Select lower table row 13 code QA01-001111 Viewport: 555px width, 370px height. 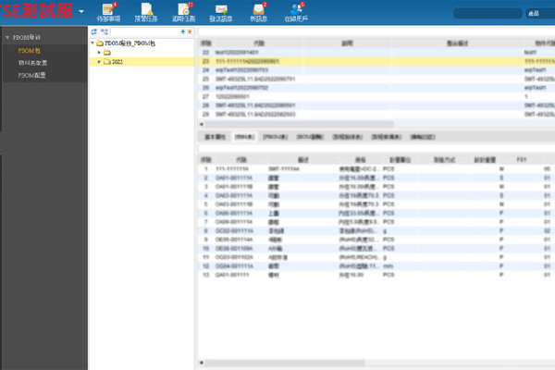coord(376,275)
